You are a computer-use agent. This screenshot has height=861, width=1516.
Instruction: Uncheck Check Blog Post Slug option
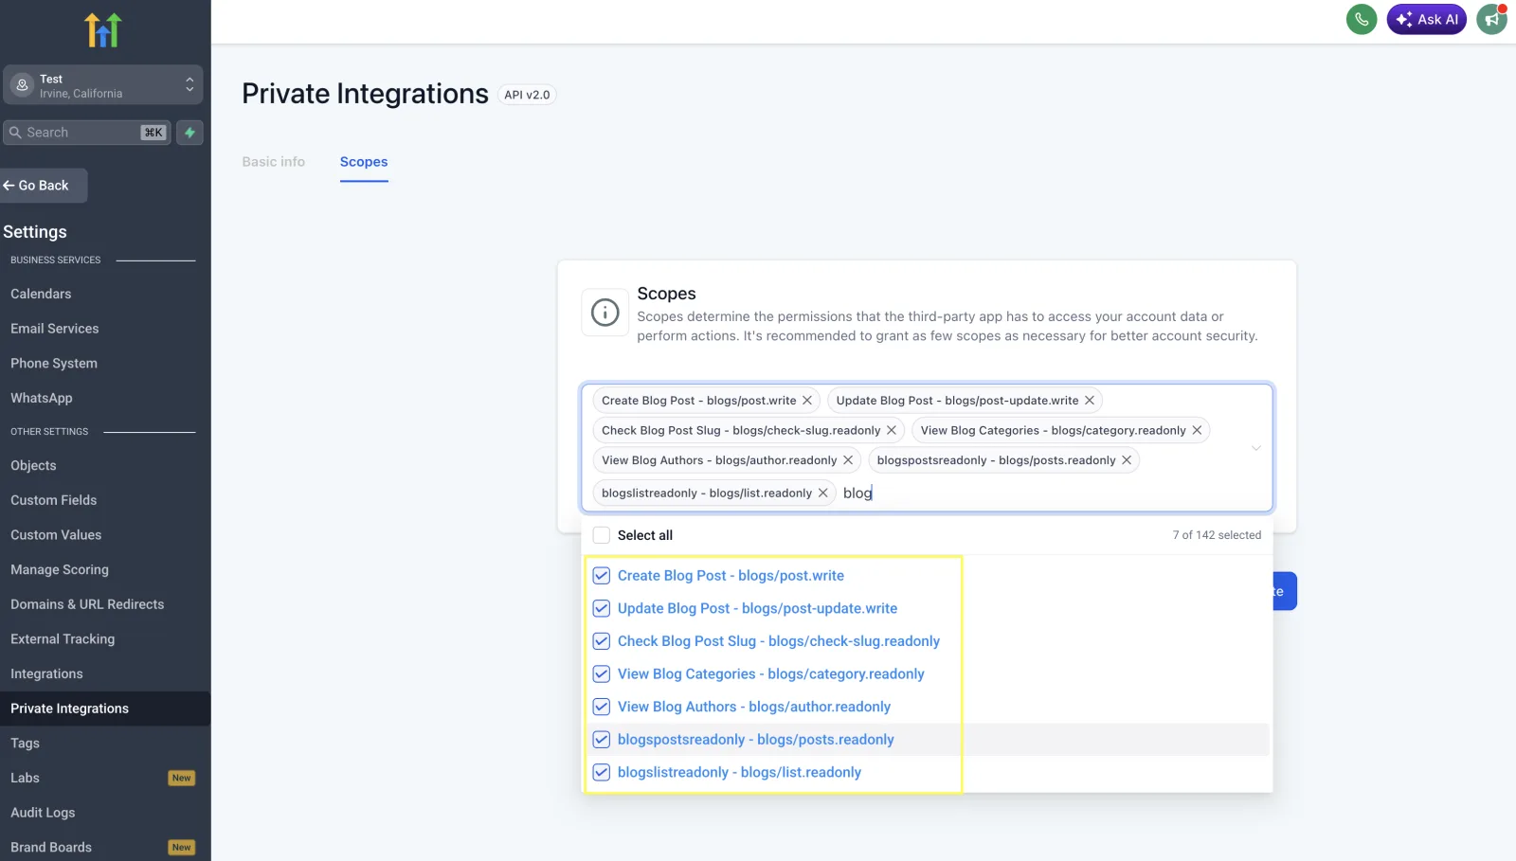click(602, 641)
